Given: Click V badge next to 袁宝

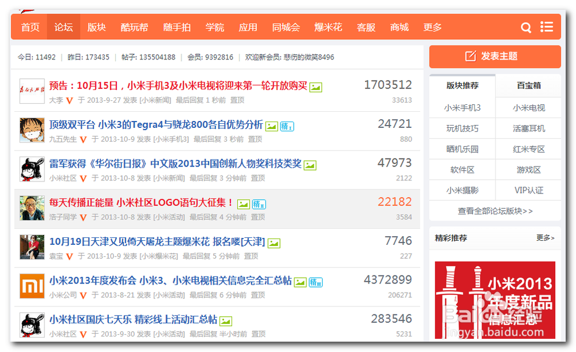Looking at the screenshot, I should click(70, 256).
